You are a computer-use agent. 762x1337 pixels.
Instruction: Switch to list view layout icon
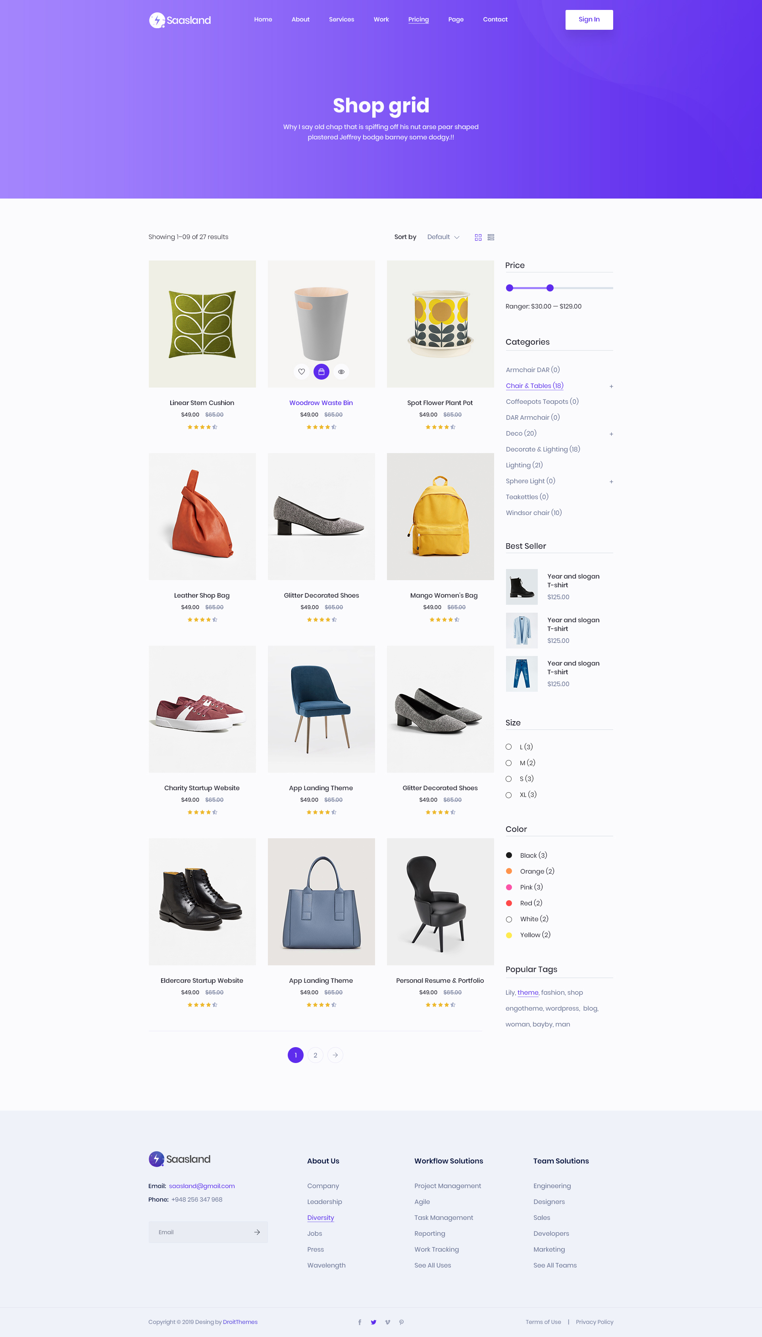pos(491,237)
